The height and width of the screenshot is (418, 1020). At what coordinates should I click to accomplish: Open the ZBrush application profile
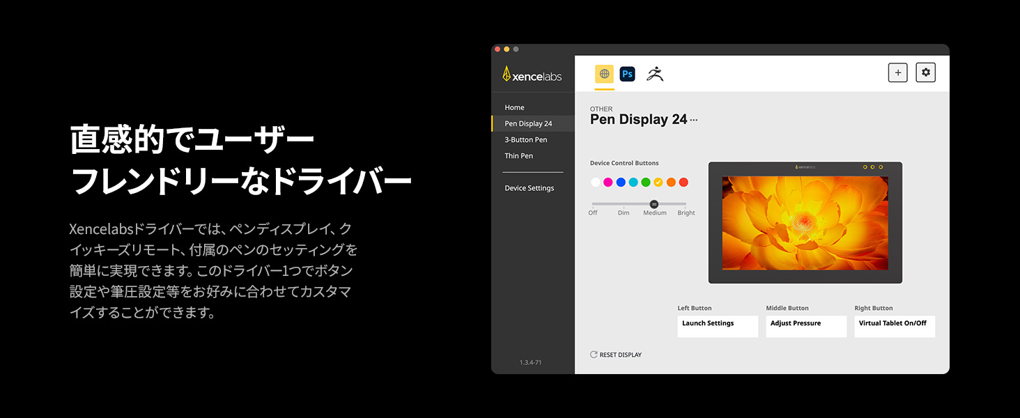coord(655,72)
